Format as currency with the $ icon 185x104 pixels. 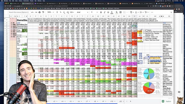(x=57, y=12)
